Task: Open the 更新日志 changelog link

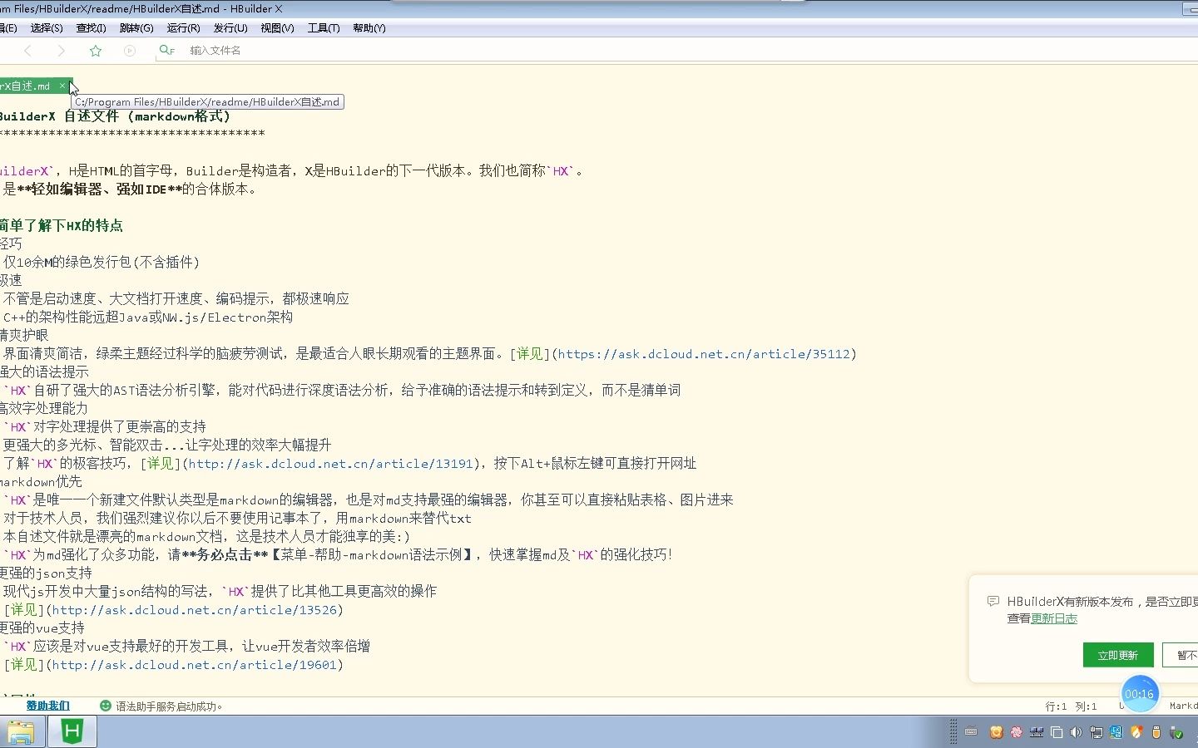Action: (1053, 618)
